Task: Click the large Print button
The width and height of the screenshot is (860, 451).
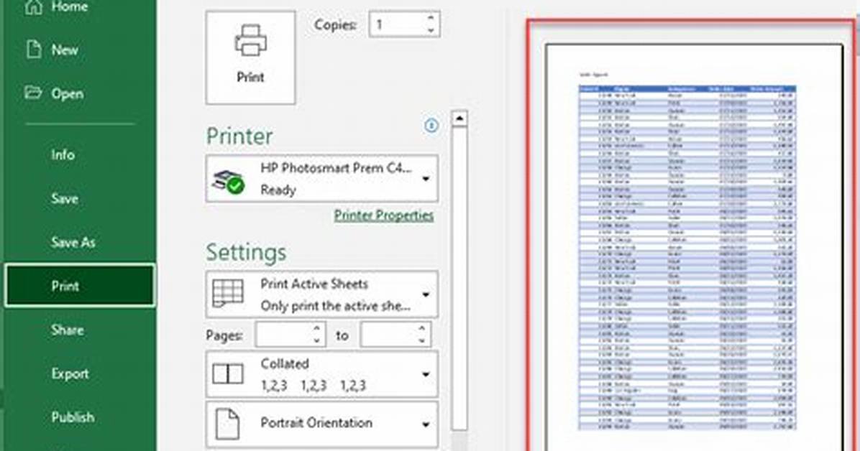Action: 251,57
